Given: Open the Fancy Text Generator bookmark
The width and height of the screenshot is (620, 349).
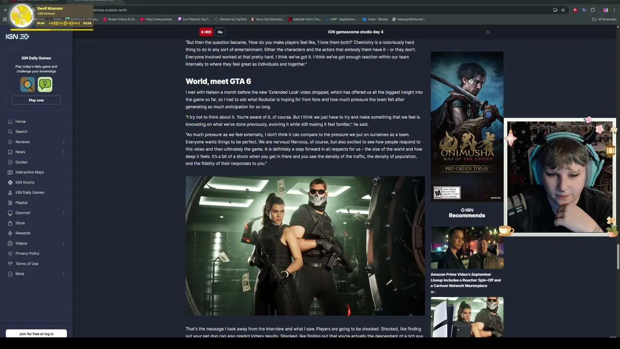Looking at the screenshot, I should (267, 19).
